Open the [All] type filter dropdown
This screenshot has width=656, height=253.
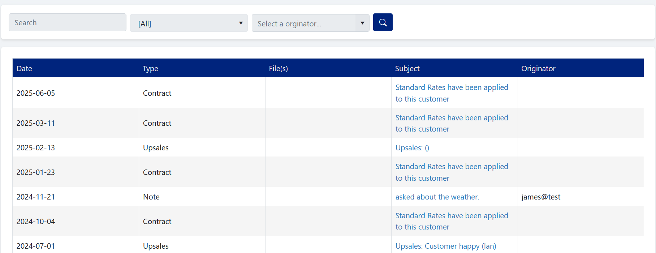189,23
